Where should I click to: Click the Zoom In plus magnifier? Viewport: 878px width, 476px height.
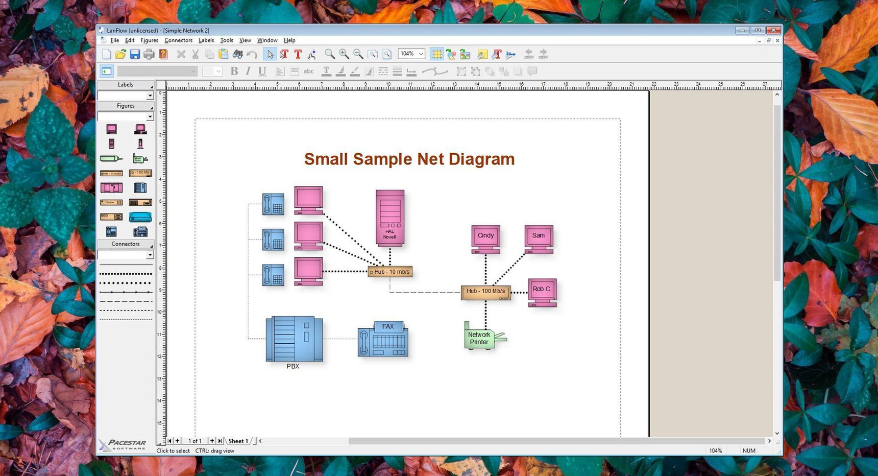pos(344,54)
